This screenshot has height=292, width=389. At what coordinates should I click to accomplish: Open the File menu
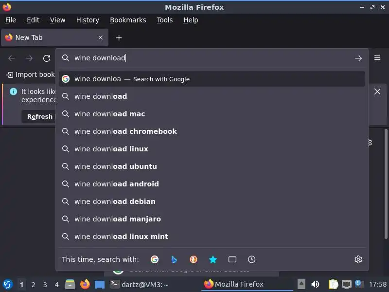pyautogui.click(x=11, y=20)
